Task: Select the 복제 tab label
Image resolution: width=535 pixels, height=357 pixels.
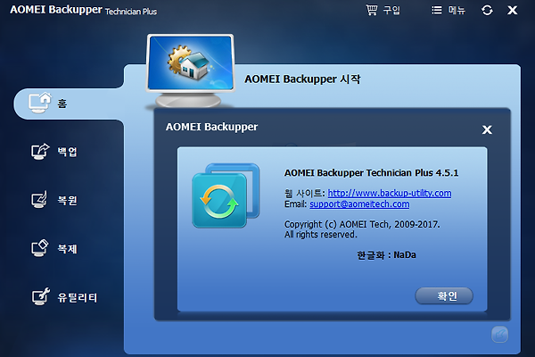Action: [x=67, y=249]
